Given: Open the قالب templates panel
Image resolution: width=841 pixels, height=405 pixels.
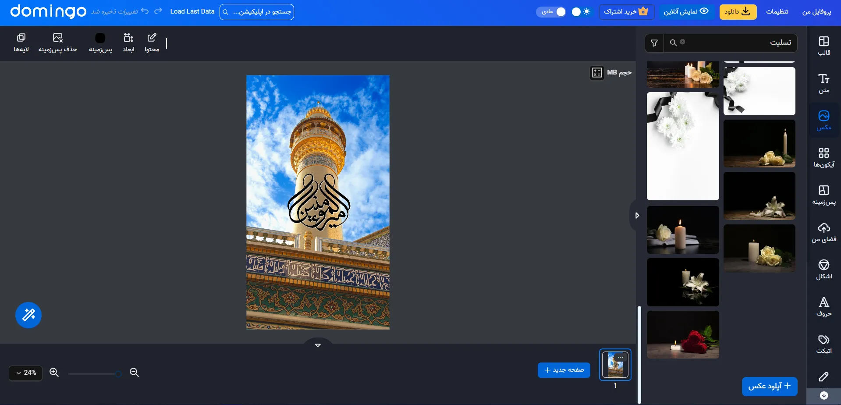Looking at the screenshot, I should (x=823, y=46).
